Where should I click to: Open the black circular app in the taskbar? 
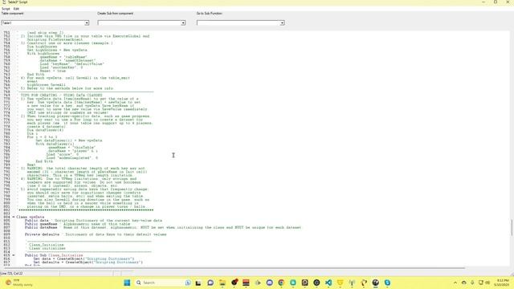316,283
